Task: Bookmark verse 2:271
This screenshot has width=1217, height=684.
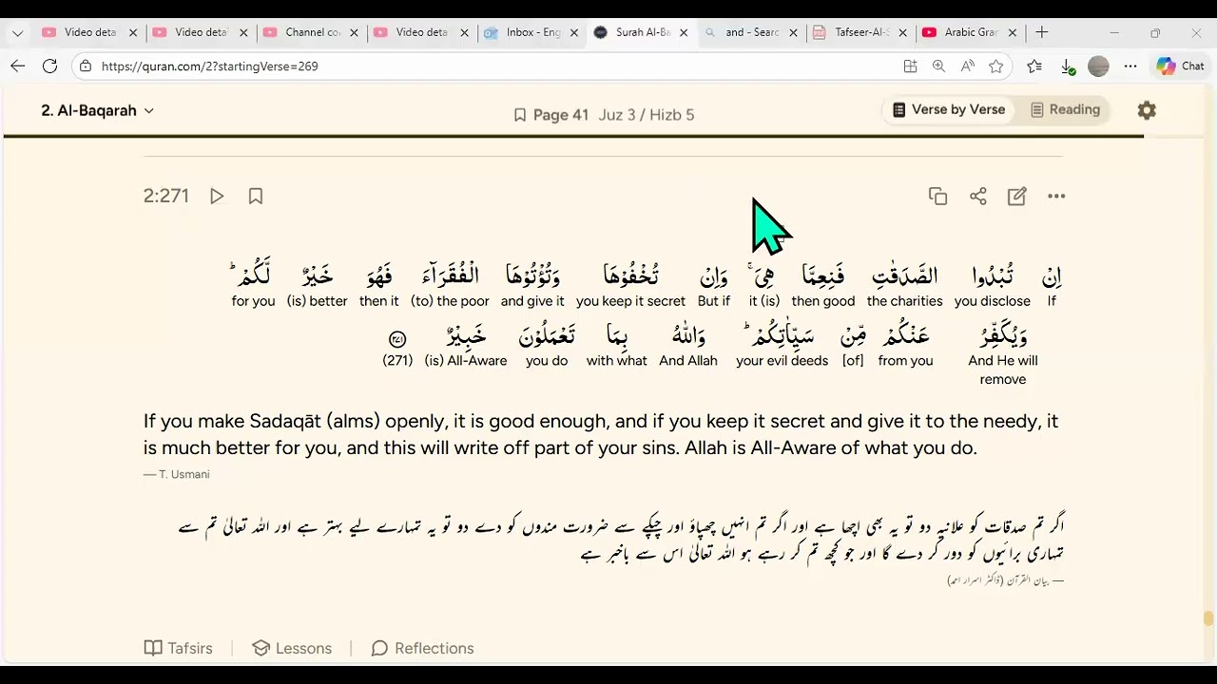Action: [255, 196]
